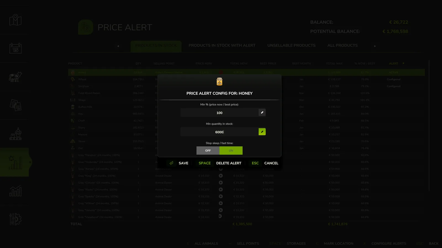Set Stop sleep toggle to OFF
This screenshot has height=248, width=442.
click(x=208, y=150)
